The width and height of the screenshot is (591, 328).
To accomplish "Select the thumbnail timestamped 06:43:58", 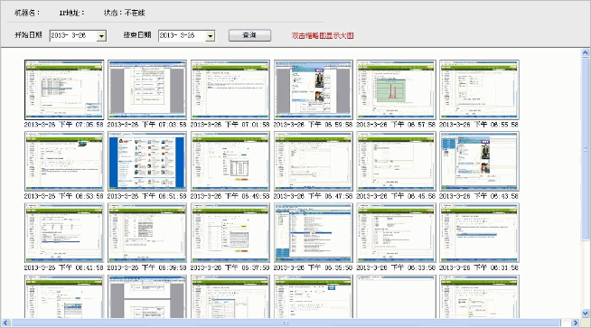I will pos(479,162).
